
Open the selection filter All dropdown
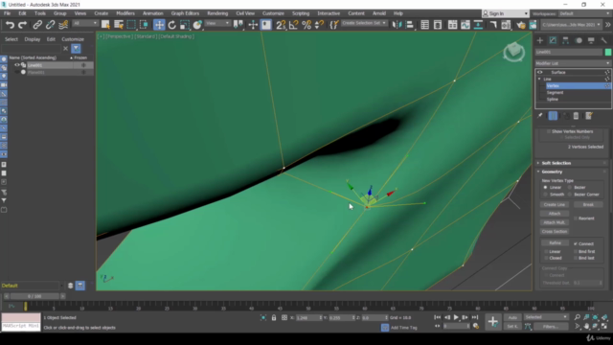pyautogui.click(x=85, y=23)
